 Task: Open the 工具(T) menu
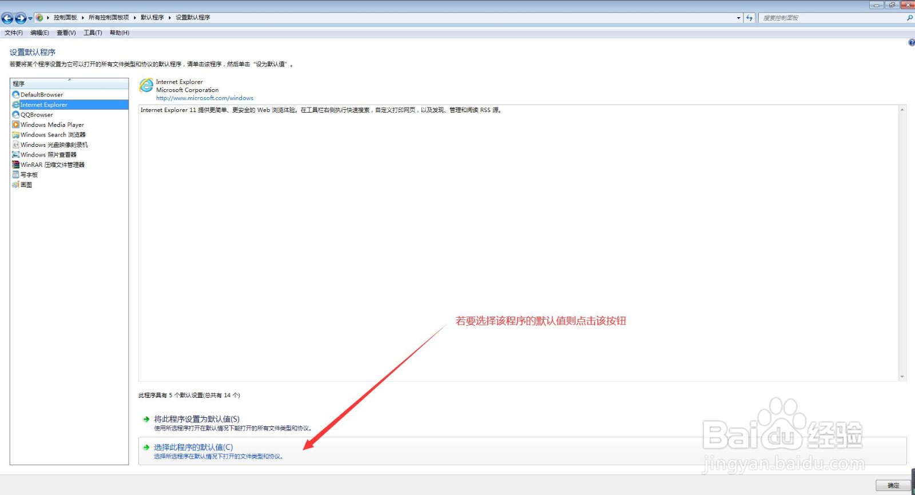click(93, 33)
